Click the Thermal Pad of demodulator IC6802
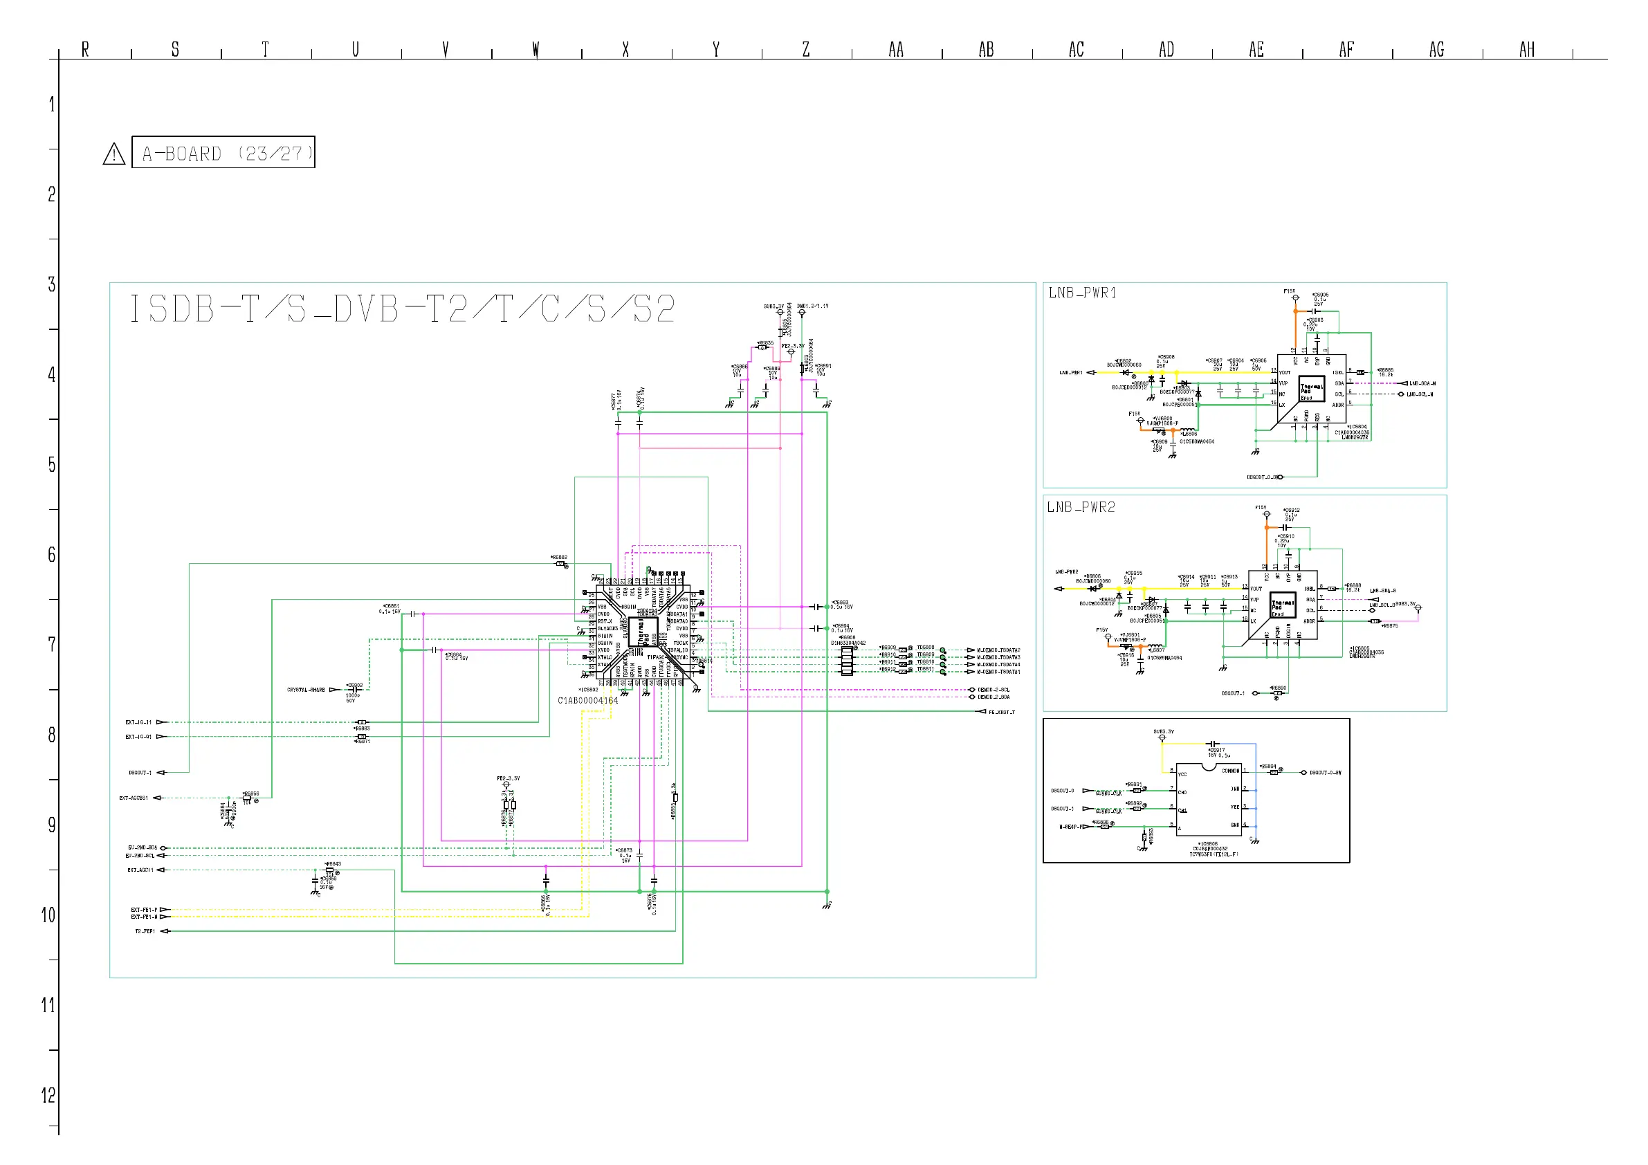Viewport: 1648px width, 1165px height. pos(643,632)
